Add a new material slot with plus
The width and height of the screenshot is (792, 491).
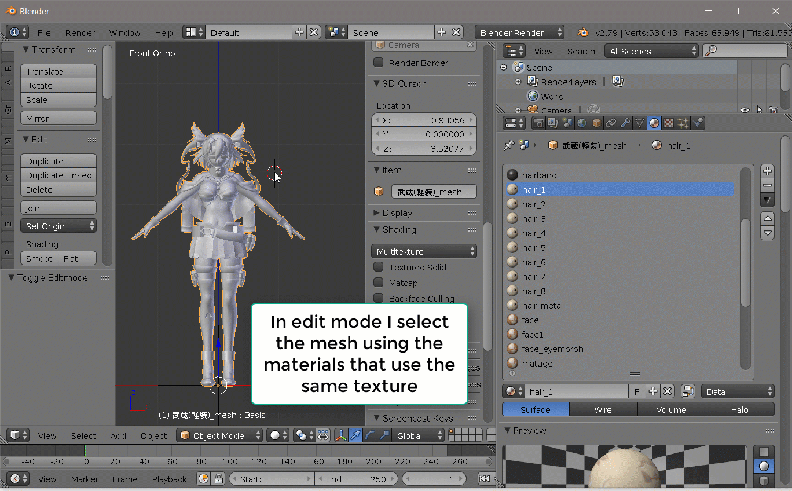point(767,171)
